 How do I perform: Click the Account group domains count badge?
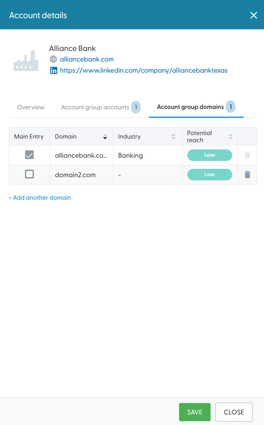tap(230, 107)
